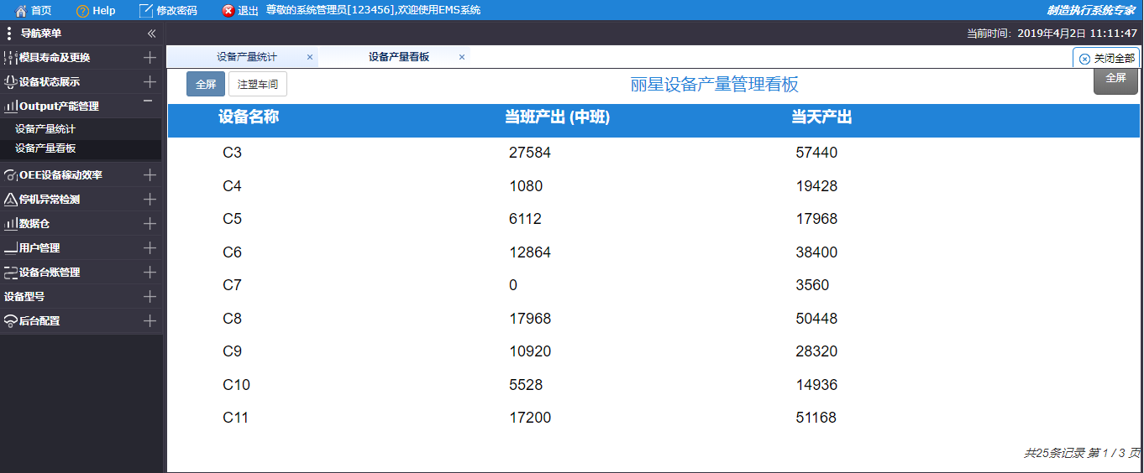Open Help via the question mark icon
The width and height of the screenshot is (1144, 473).
(x=82, y=11)
